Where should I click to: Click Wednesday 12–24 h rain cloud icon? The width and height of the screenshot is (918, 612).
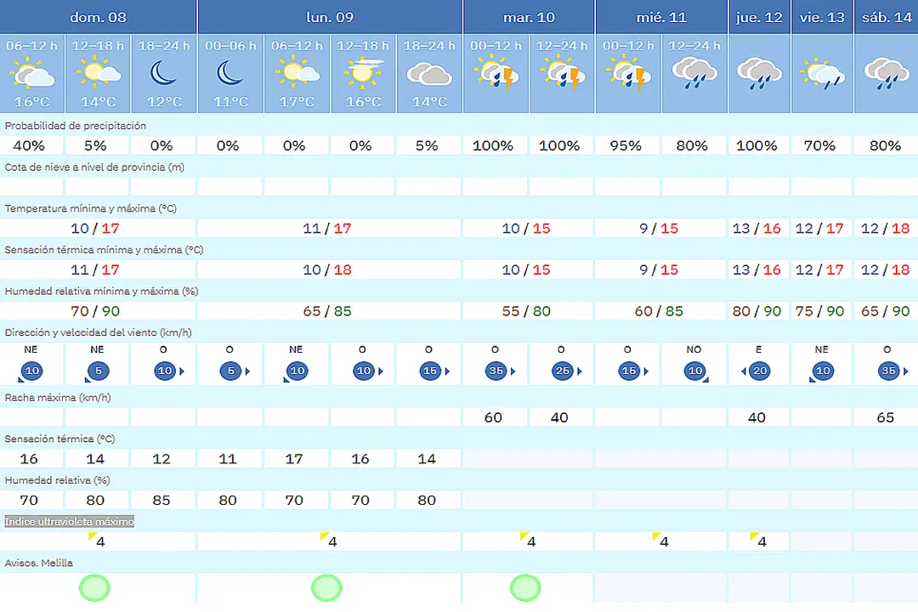694,73
